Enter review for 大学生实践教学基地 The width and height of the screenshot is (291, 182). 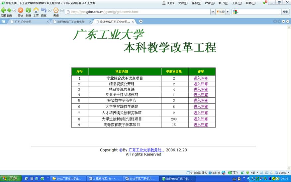(x=201, y=107)
